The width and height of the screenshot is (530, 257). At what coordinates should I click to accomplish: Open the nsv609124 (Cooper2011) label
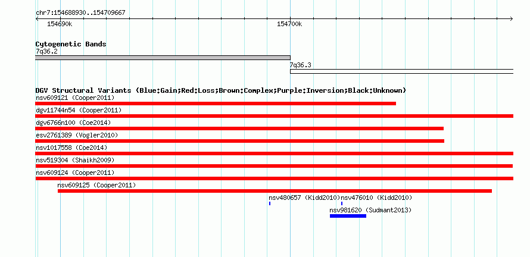point(75,173)
